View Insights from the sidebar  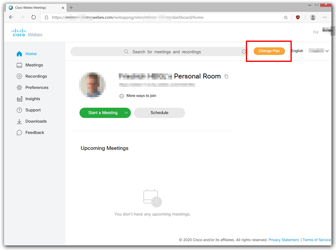click(32, 98)
